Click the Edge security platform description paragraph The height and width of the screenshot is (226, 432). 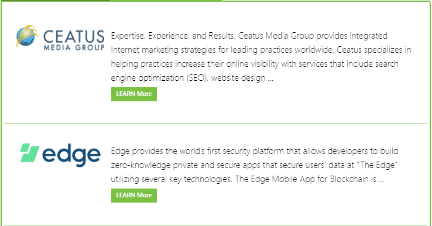point(255,165)
